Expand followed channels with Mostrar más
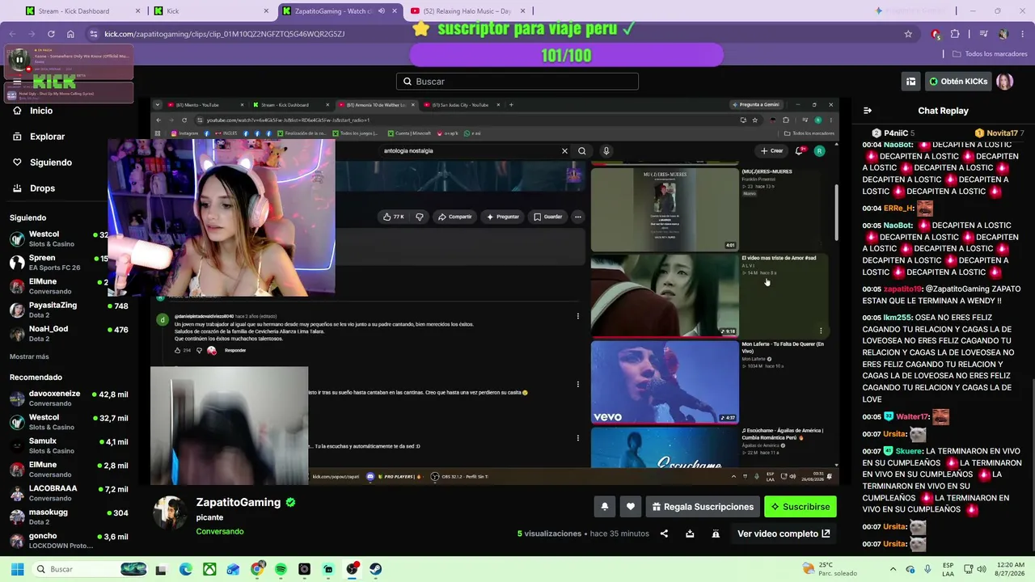 click(29, 356)
